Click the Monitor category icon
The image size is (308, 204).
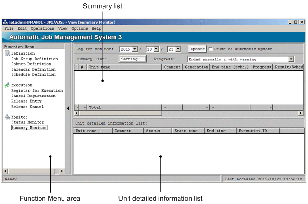[x=7, y=117]
